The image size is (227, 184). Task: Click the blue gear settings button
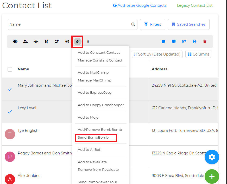[212, 157]
